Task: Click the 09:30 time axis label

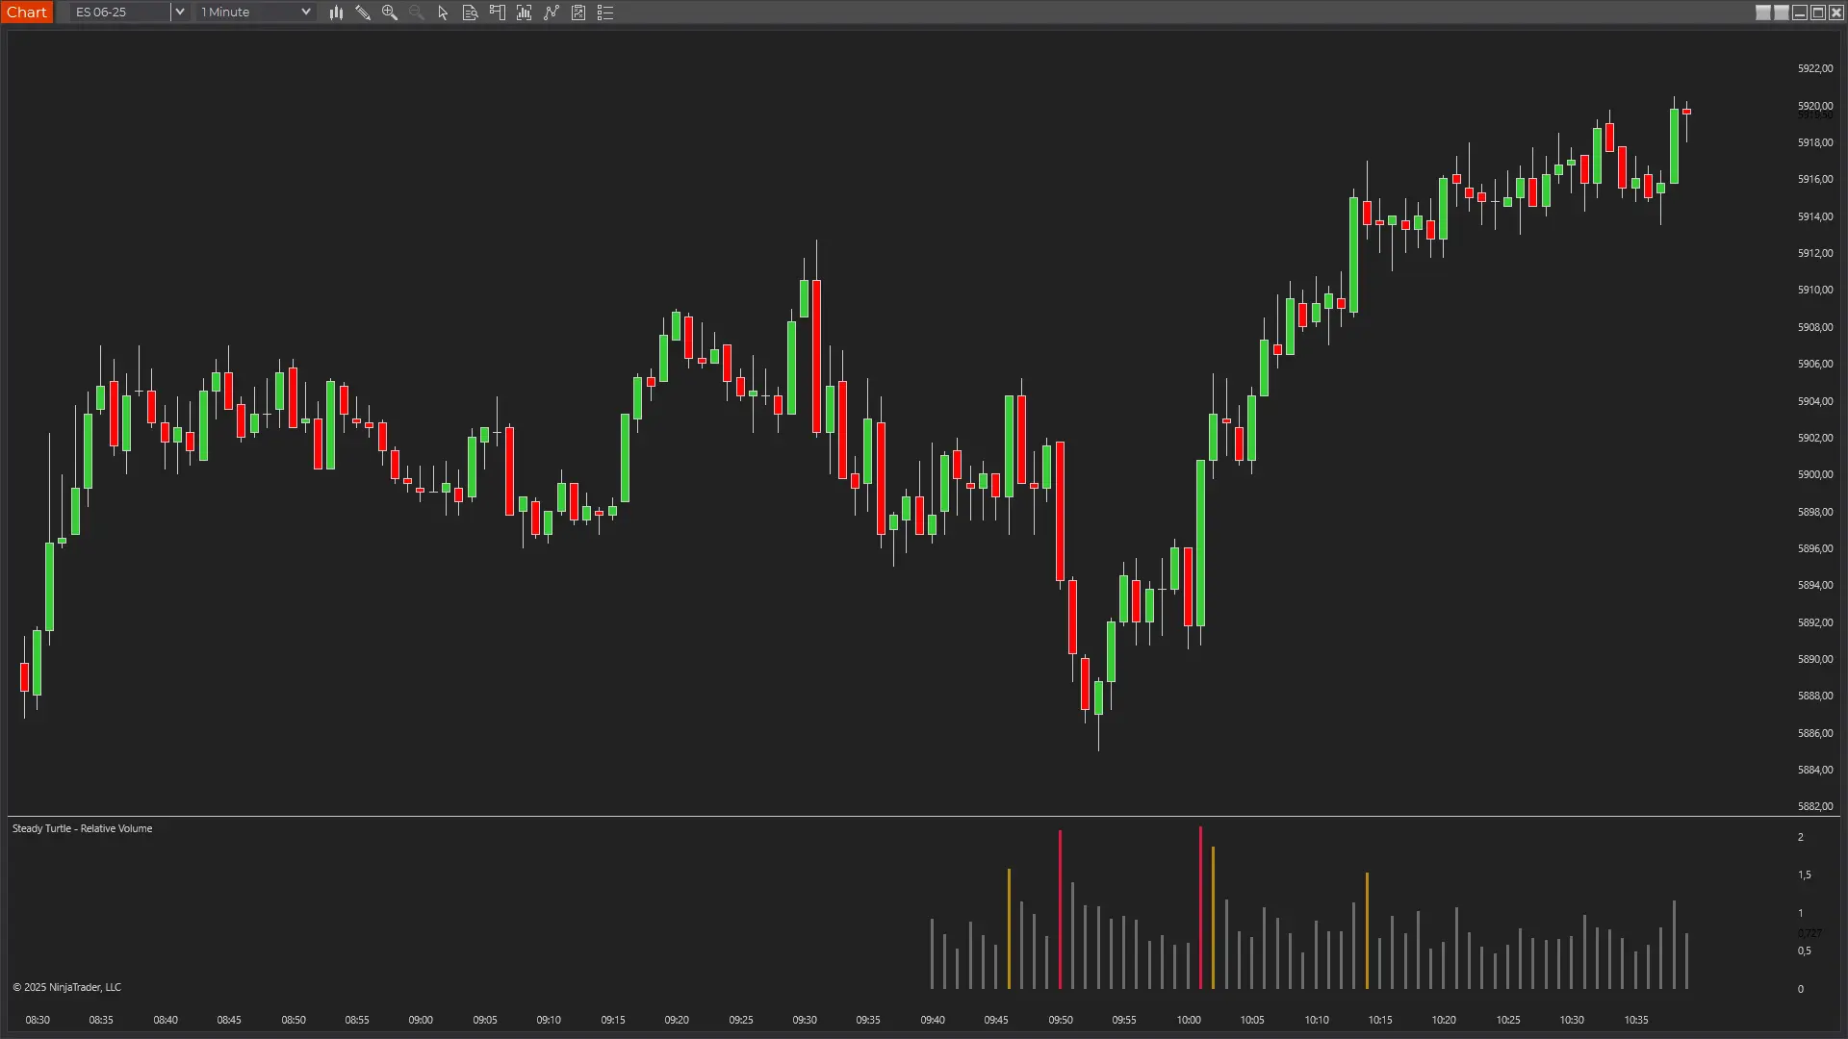Action: pos(805,1020)
